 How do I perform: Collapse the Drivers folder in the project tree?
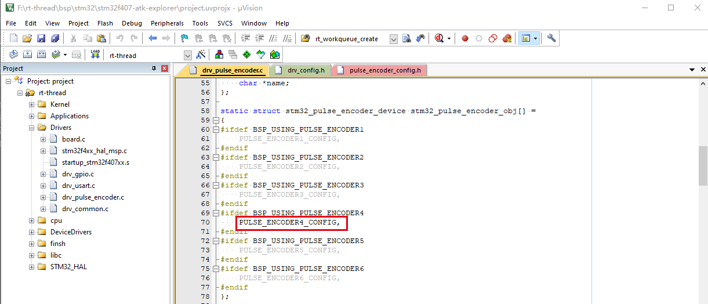[32, 128]
